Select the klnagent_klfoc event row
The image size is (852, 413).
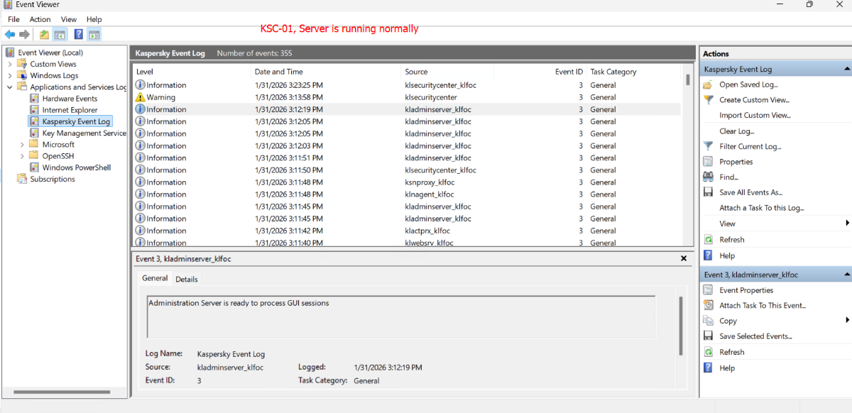coord(407,194)
